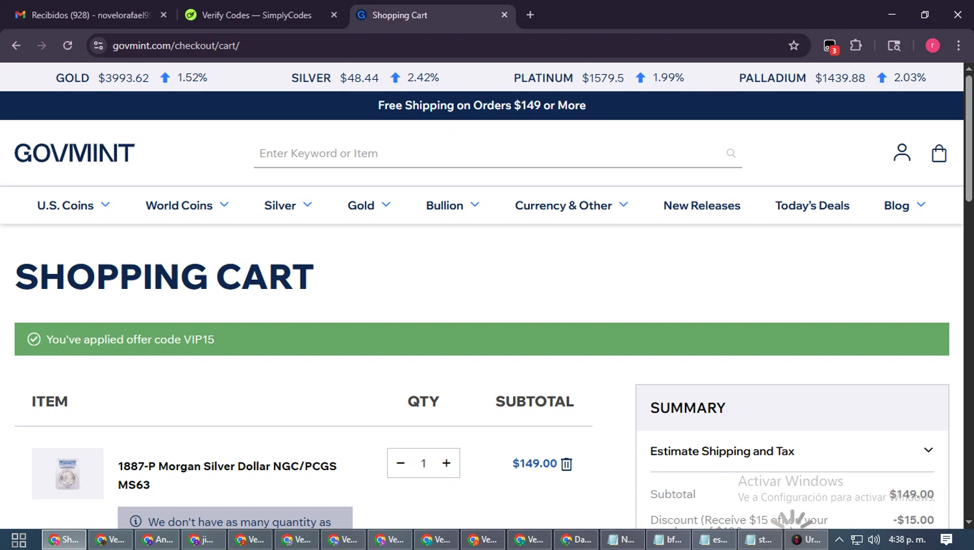The height and width of the screenshot is (550, 974).
Task: Open the Windows notification center icon
Action: [947, 540]
